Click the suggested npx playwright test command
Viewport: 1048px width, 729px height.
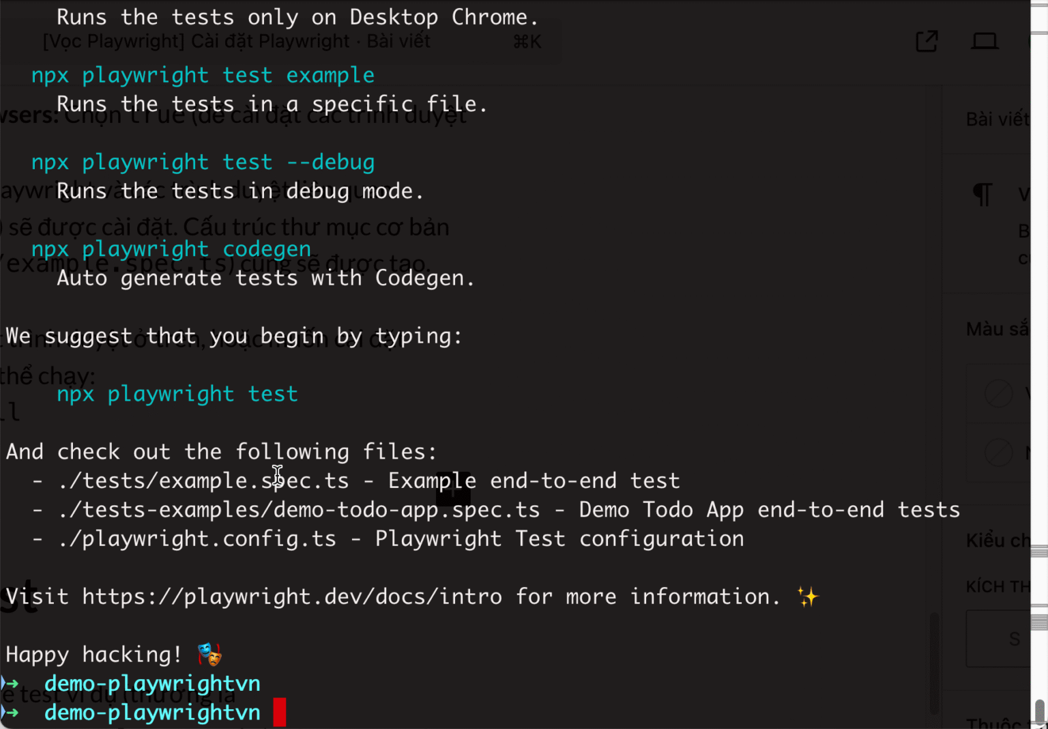[x=177, y=394]
